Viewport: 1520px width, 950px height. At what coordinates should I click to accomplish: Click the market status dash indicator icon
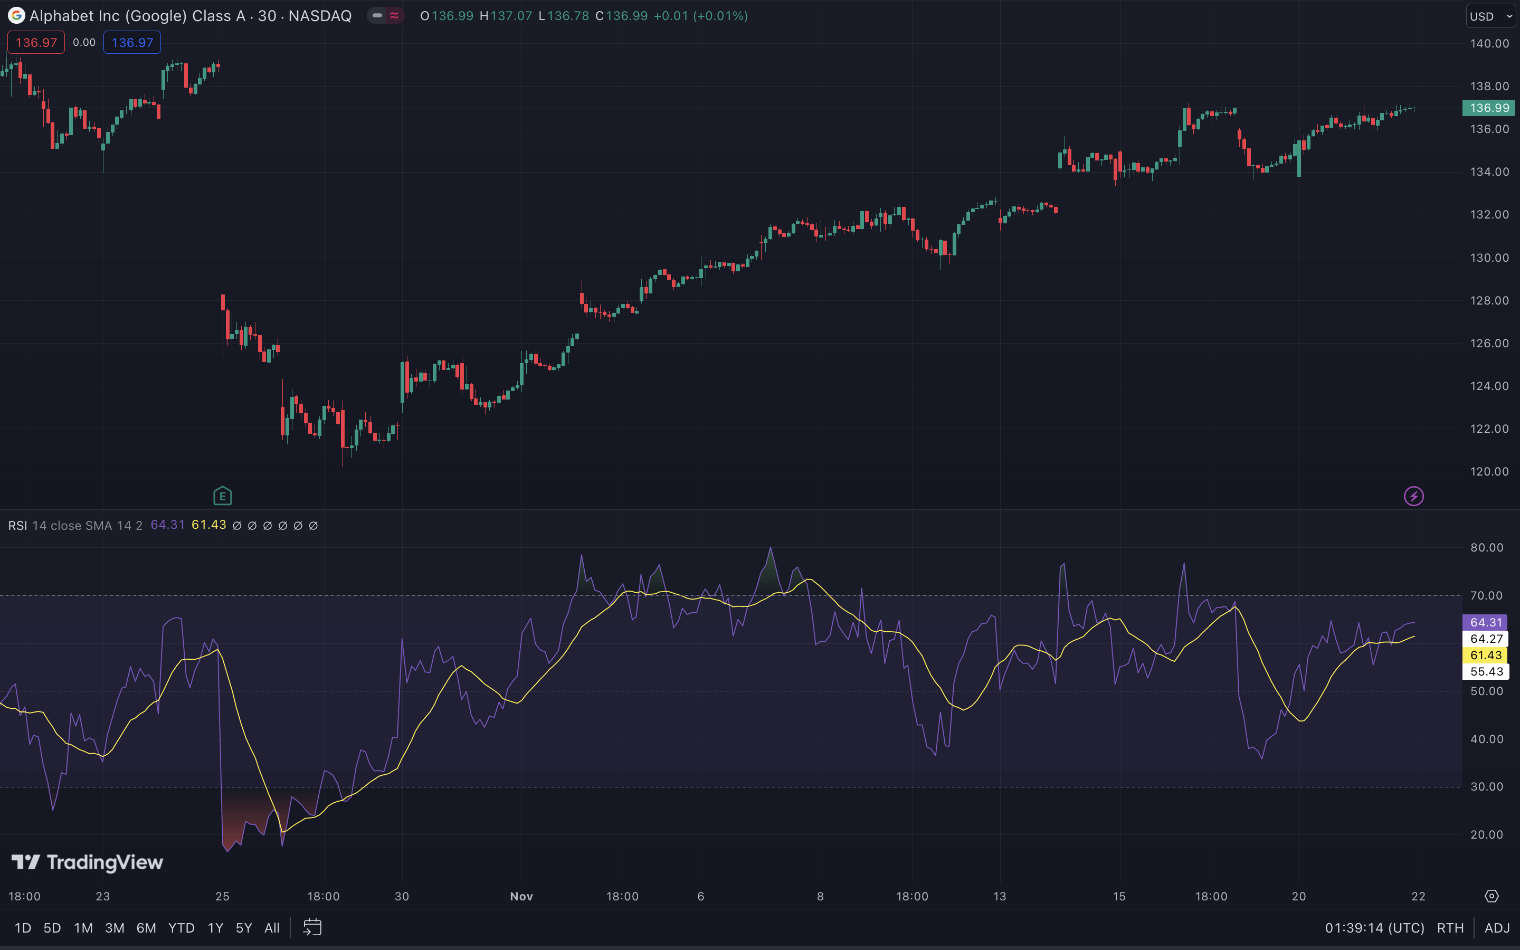[x=377, y=16]
